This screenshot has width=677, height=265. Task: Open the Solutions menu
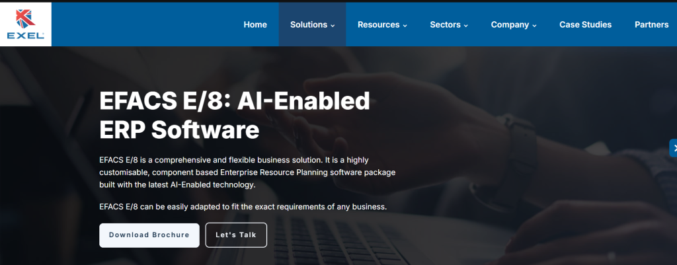pyautogui.click(x=312, y=24)
